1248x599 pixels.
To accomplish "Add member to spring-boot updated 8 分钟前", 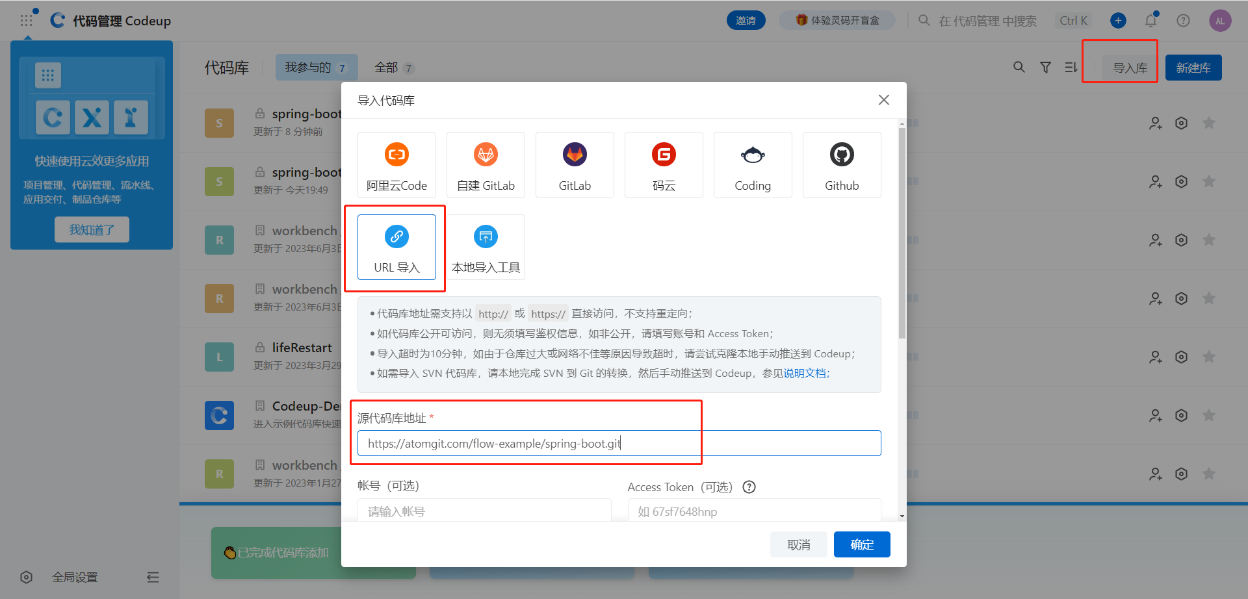I will point(1155,123).
